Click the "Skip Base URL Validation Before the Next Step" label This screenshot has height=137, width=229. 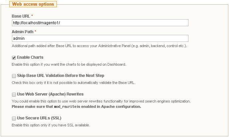pos(60,76)
